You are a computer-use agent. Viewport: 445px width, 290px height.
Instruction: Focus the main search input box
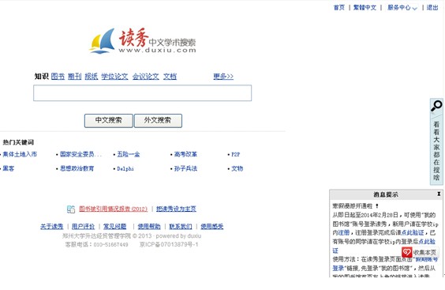point(143,93)
